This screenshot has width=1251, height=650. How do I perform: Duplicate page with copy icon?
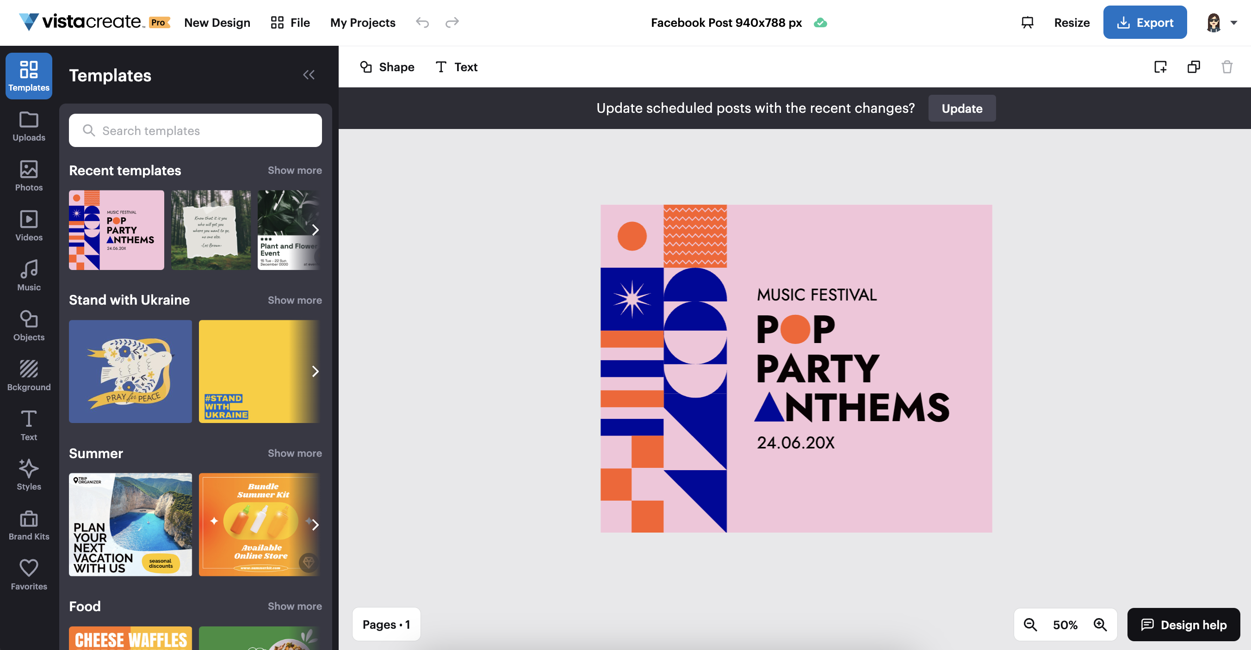click(1193, 67)
